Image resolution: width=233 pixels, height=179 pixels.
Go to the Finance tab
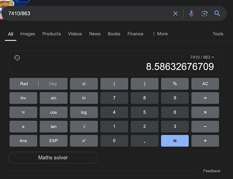tap(135, 34)
